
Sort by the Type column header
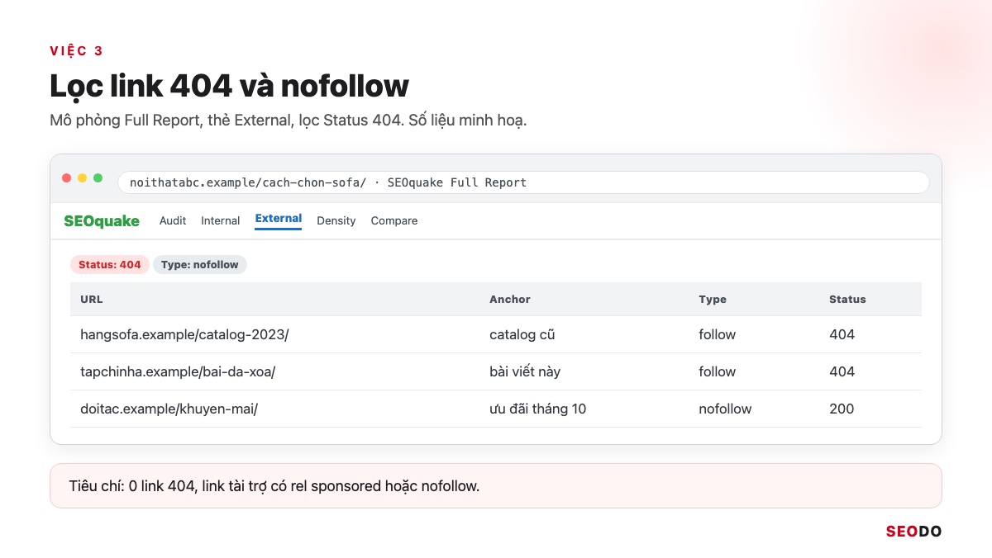(x=713, y=300)
